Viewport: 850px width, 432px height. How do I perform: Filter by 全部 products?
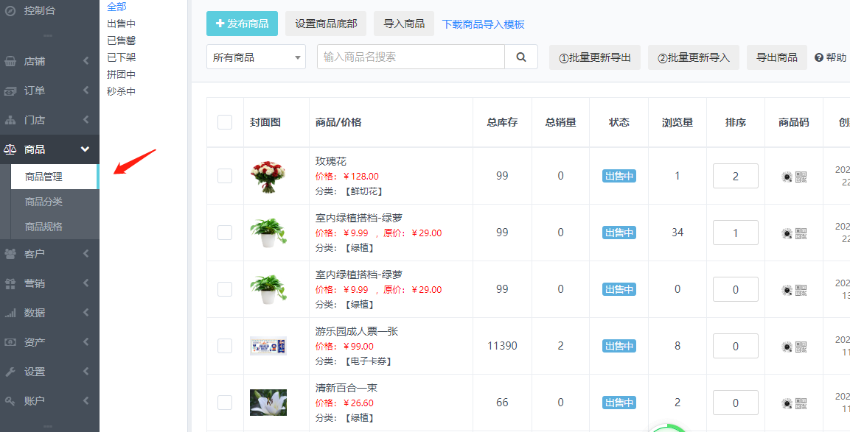pos(116,7)
